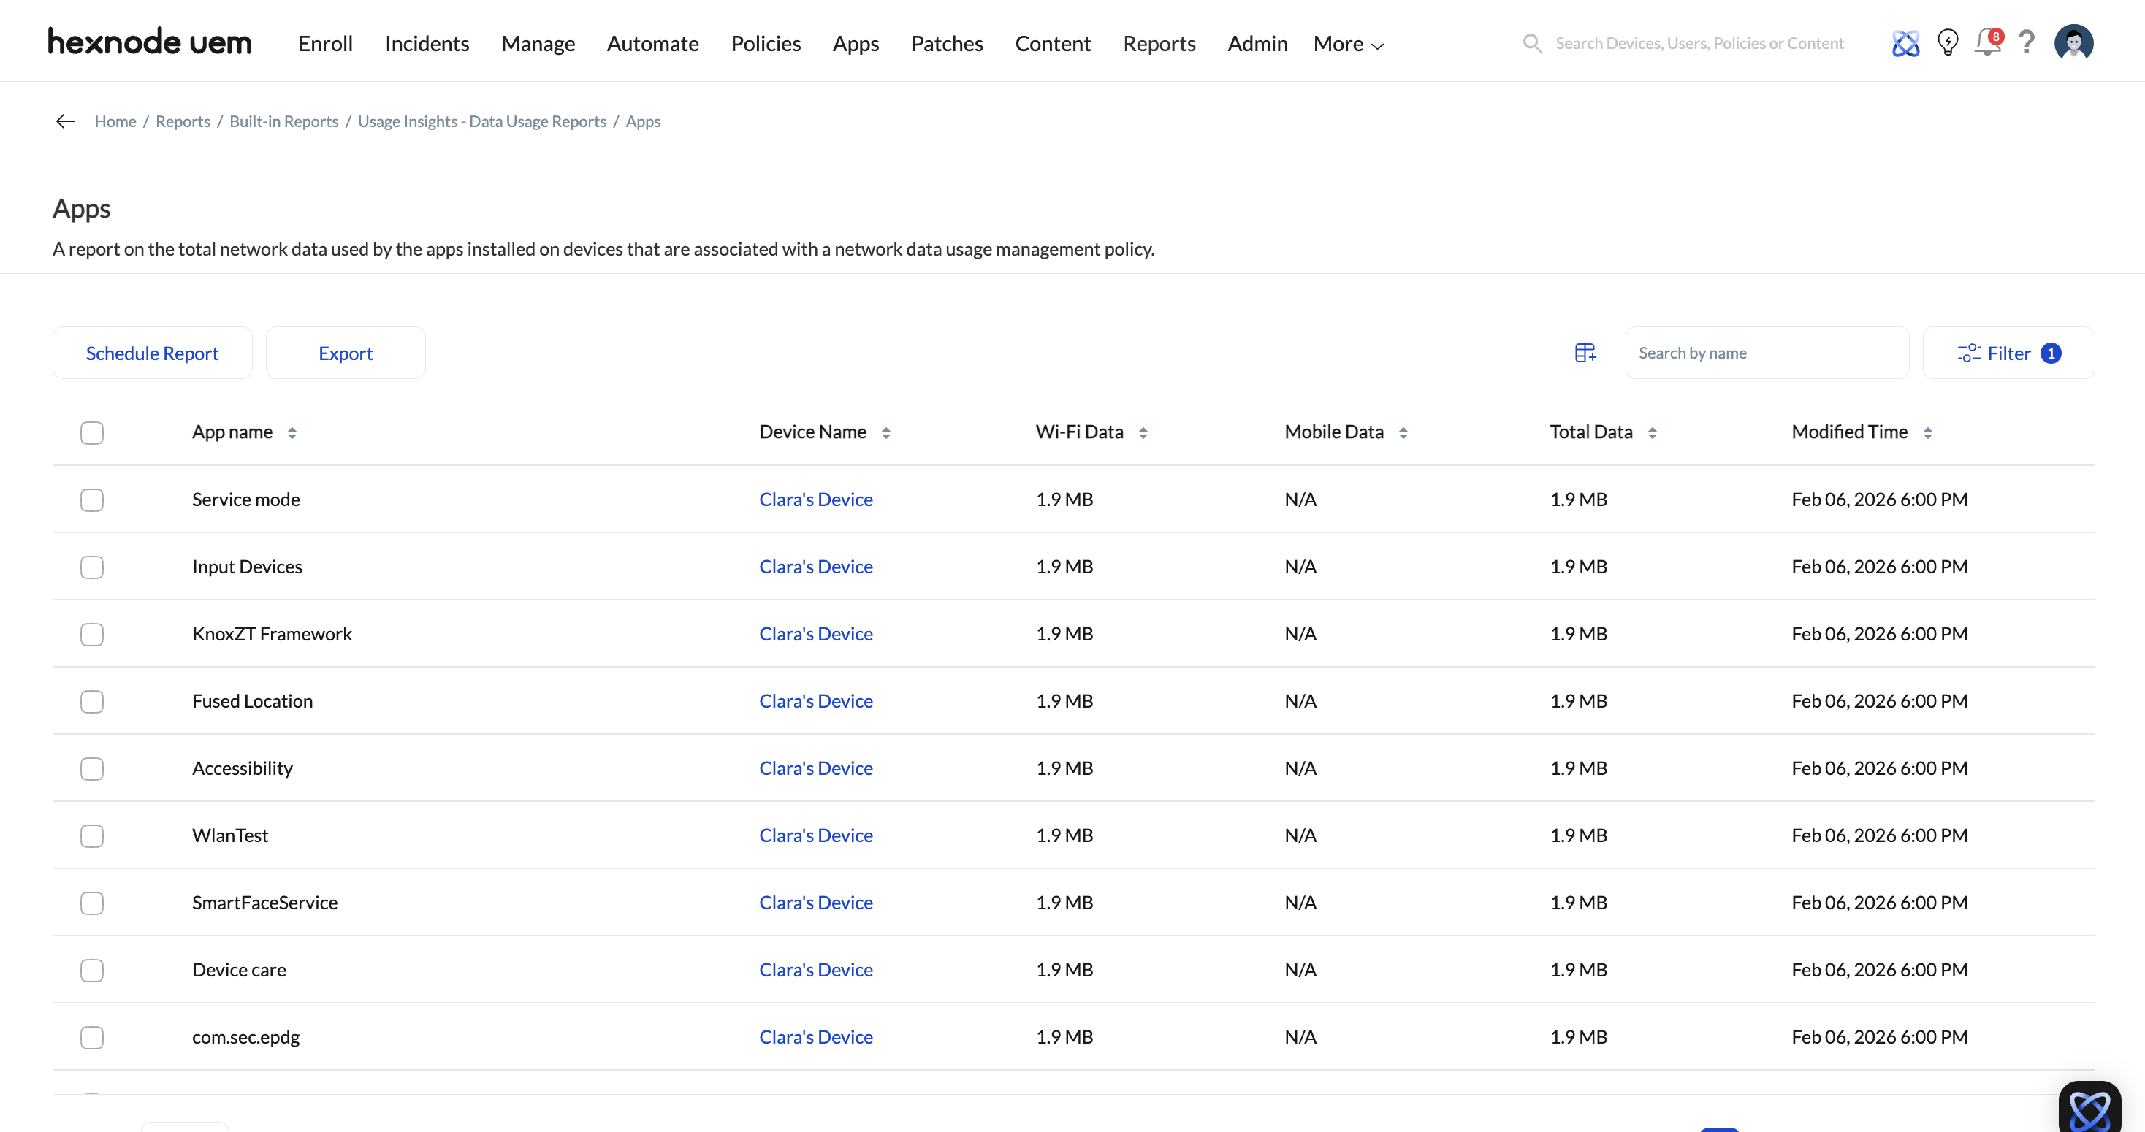
Task: Tick the select-all header checkbox
Action: click(91, 433)
